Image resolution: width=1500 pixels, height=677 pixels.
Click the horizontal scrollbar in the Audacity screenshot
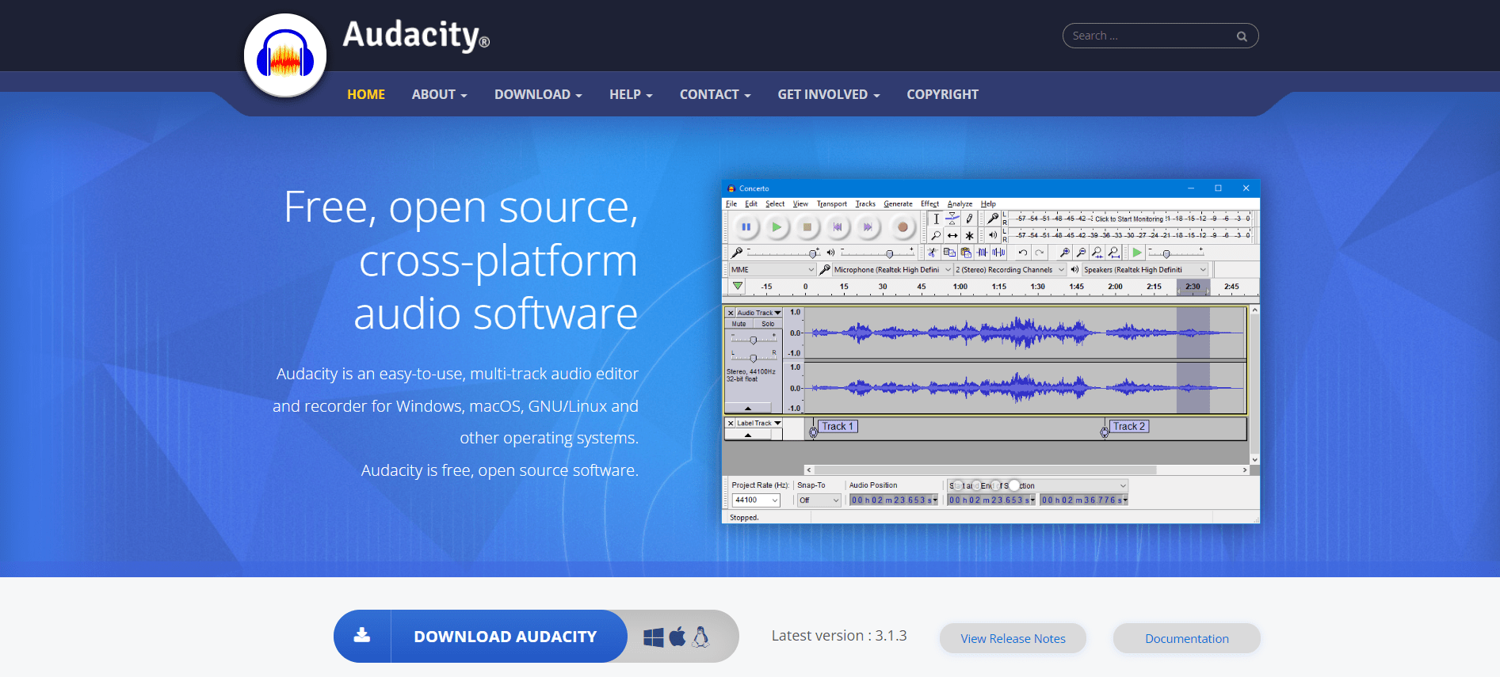coord(1027,470)
